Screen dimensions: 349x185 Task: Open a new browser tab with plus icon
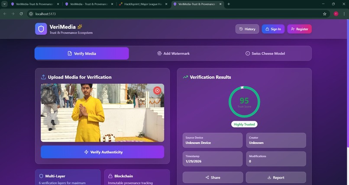pos(229,4)
